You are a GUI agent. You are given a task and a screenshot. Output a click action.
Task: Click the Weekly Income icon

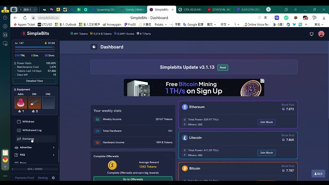coord(97,119)
